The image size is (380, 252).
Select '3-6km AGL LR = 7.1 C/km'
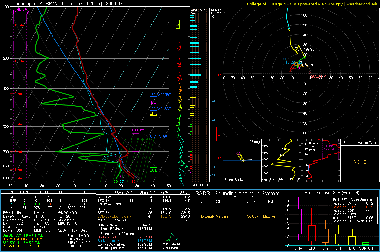[23, 239]
